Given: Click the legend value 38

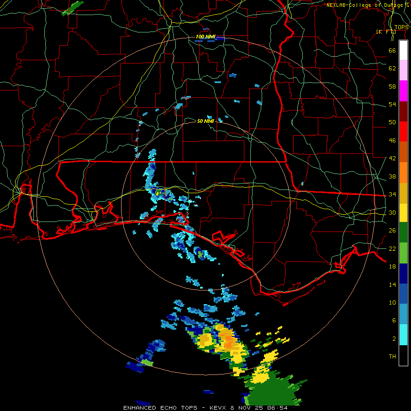Looking at the screenshot, I should (392, 176).
